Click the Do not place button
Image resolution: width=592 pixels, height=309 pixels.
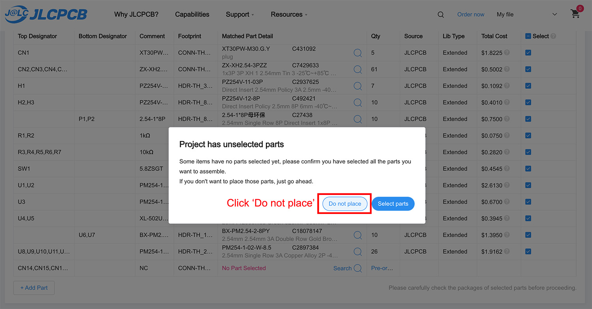point(345,204)
